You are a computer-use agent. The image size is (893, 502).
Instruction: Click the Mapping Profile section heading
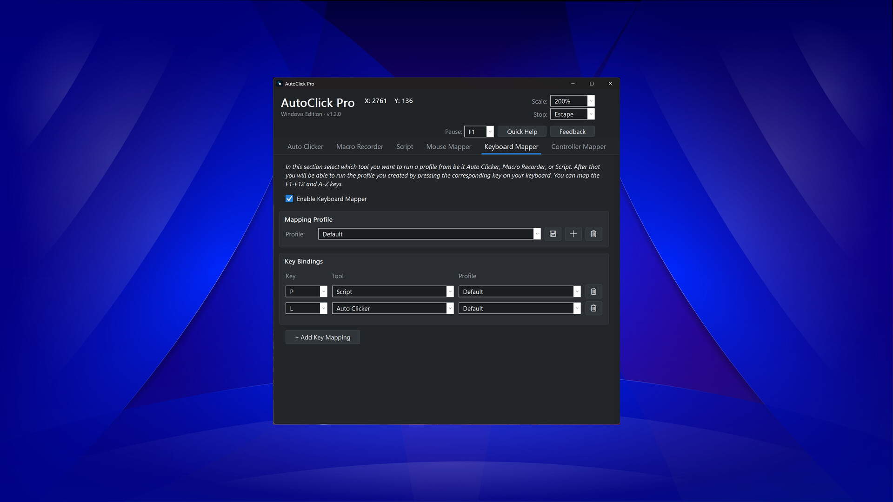[x=308, y=219]
